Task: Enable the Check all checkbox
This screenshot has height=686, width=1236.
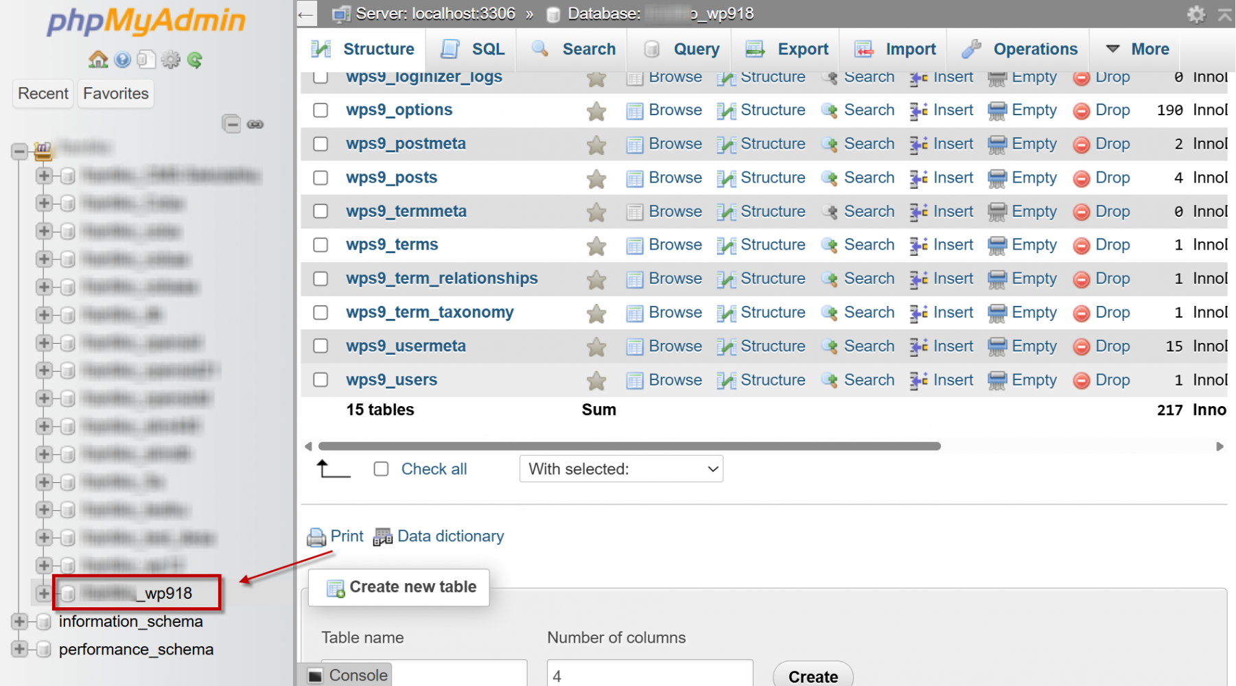Action: [381, 469]
